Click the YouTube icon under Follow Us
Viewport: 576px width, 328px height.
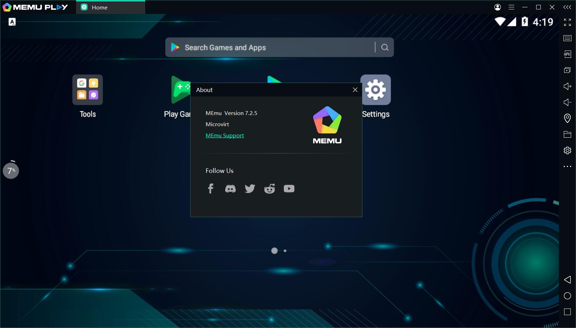tap(289, 189)
